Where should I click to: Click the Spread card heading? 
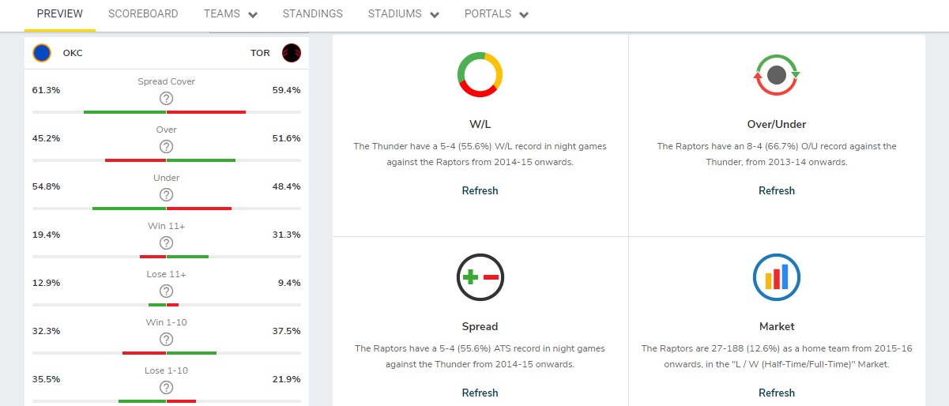pos(480,326)
